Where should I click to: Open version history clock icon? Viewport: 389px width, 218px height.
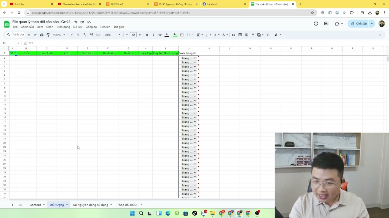pos(316,24)
